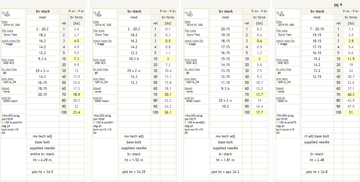Screen dimensions: 360x182
Task: Follow the bv pist fmg link in the 1927 panel
Action: [x=191, y=69]
